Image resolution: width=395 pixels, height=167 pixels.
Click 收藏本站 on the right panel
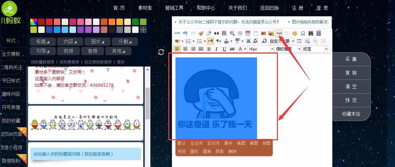[351, 114]
